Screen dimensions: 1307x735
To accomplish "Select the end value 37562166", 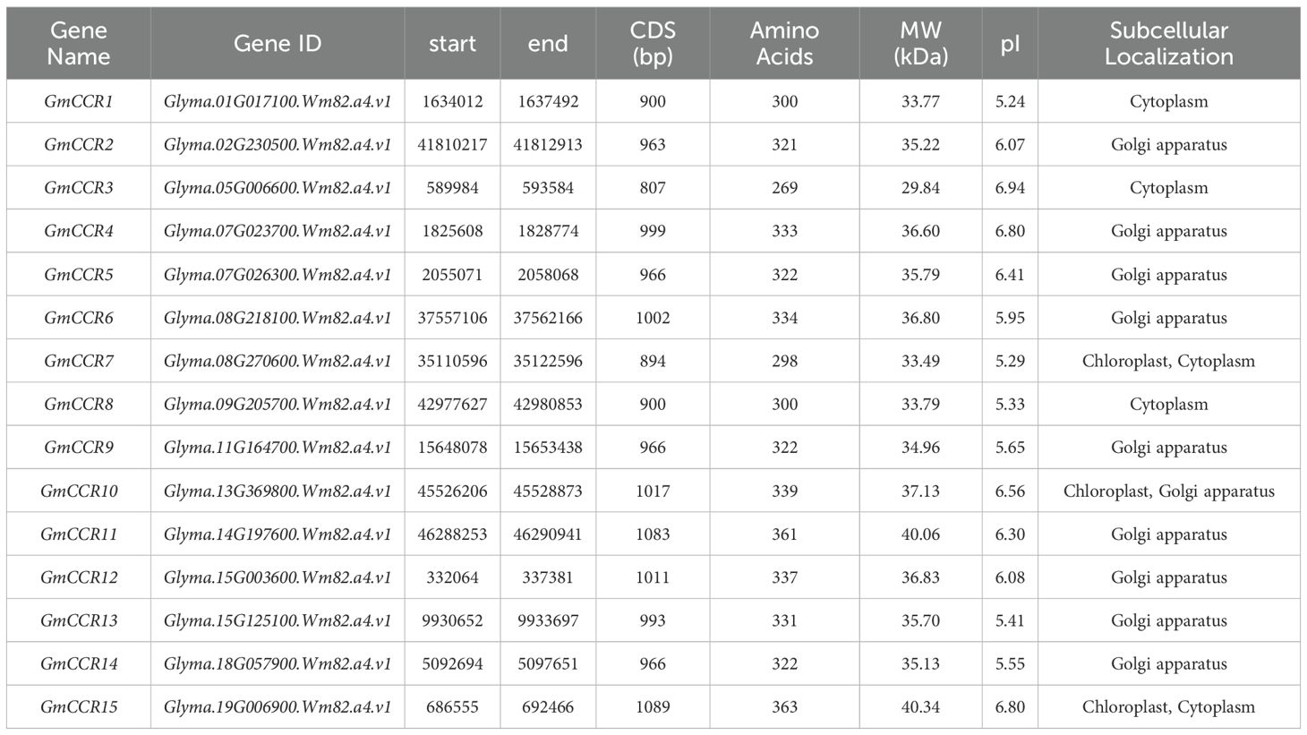I will [548, 318].
